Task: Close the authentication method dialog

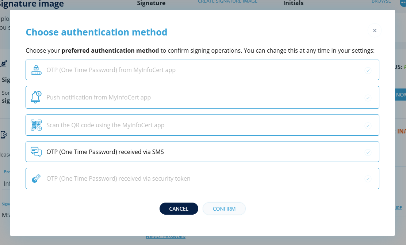Action: [x=375, y=31]
